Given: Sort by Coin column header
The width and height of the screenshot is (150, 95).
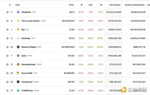Looking at the screenshot, I should click(17, 5).
